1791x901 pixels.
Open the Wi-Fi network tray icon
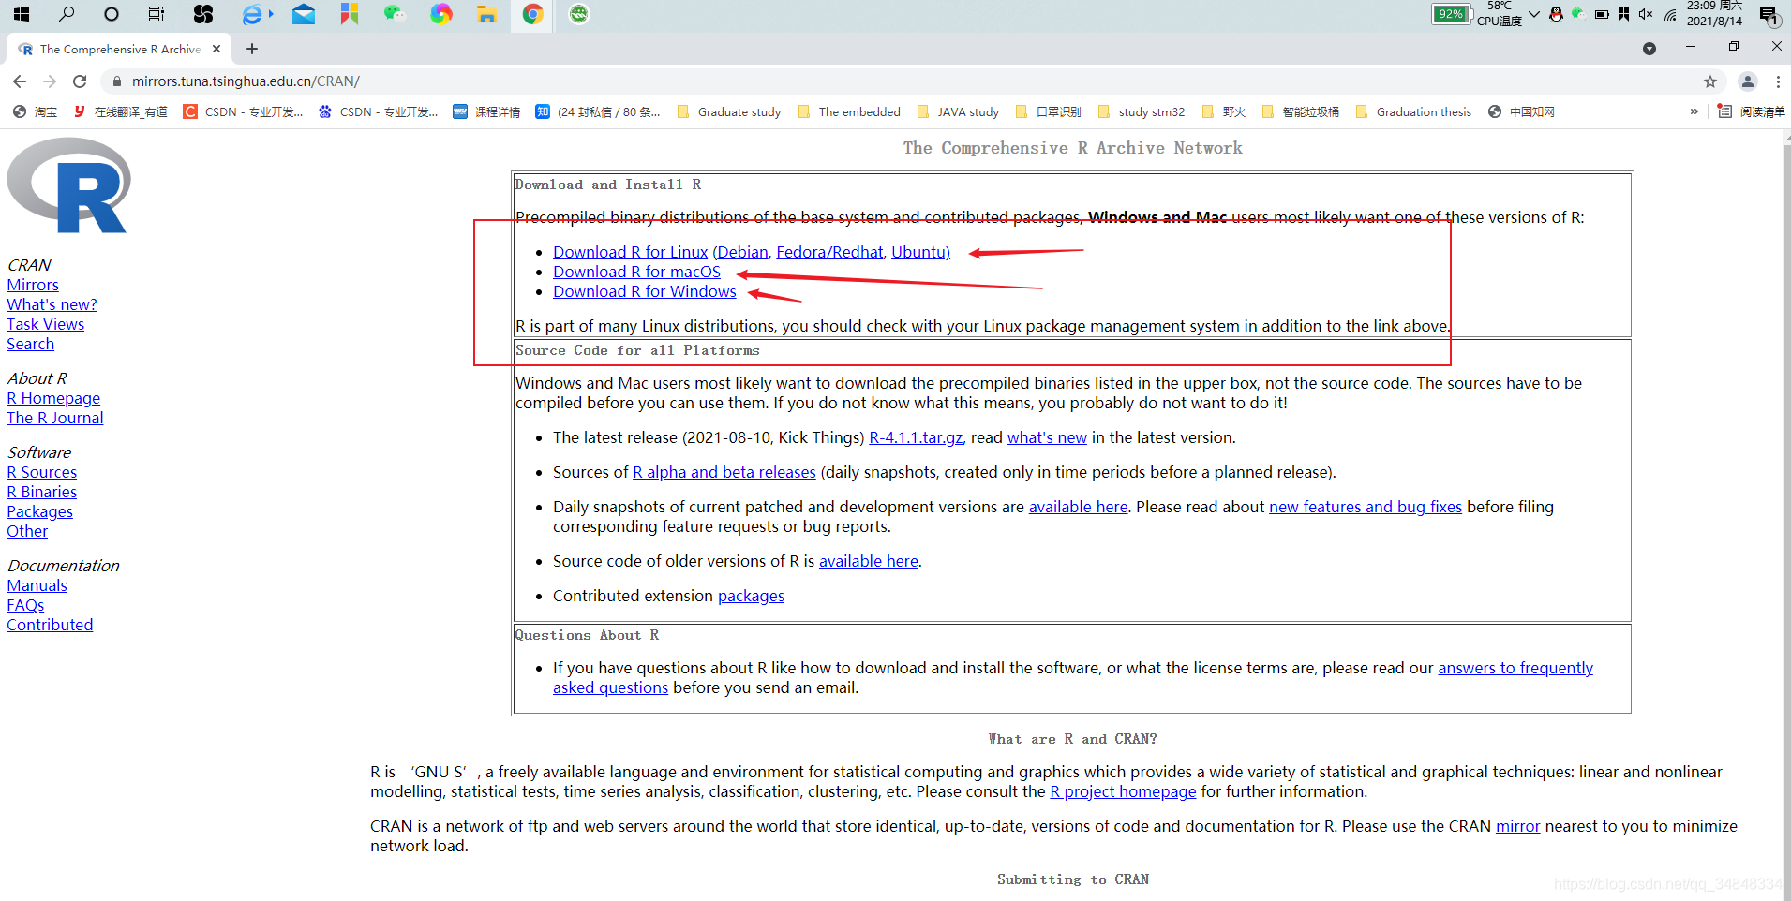click(x=1670, y=14)
